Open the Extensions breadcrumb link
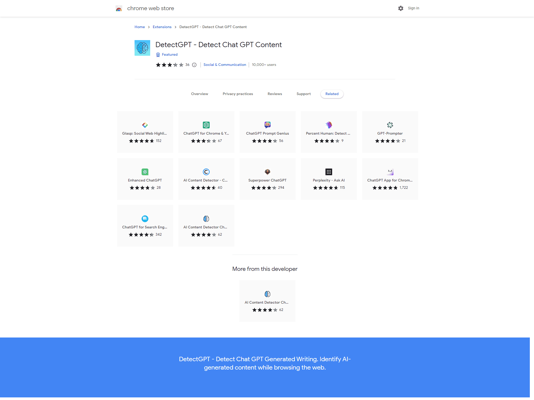The width and height of the screenshot is (534, 400). coord(162,27)
